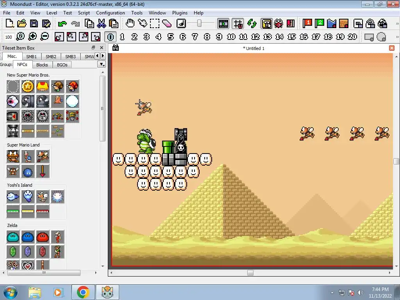The width and height of the screenshot is (400, 300).
Task: Open the tileset group dropdown arrow
Action: [102, 64]
